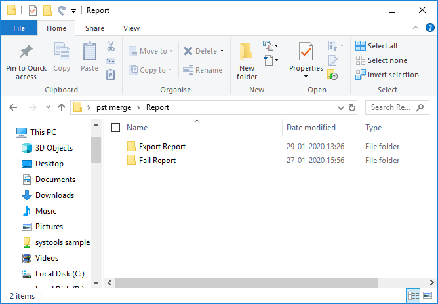This screenshot has width=438, height=304.
Task: Switch to the Share tab
Action: 94,28
